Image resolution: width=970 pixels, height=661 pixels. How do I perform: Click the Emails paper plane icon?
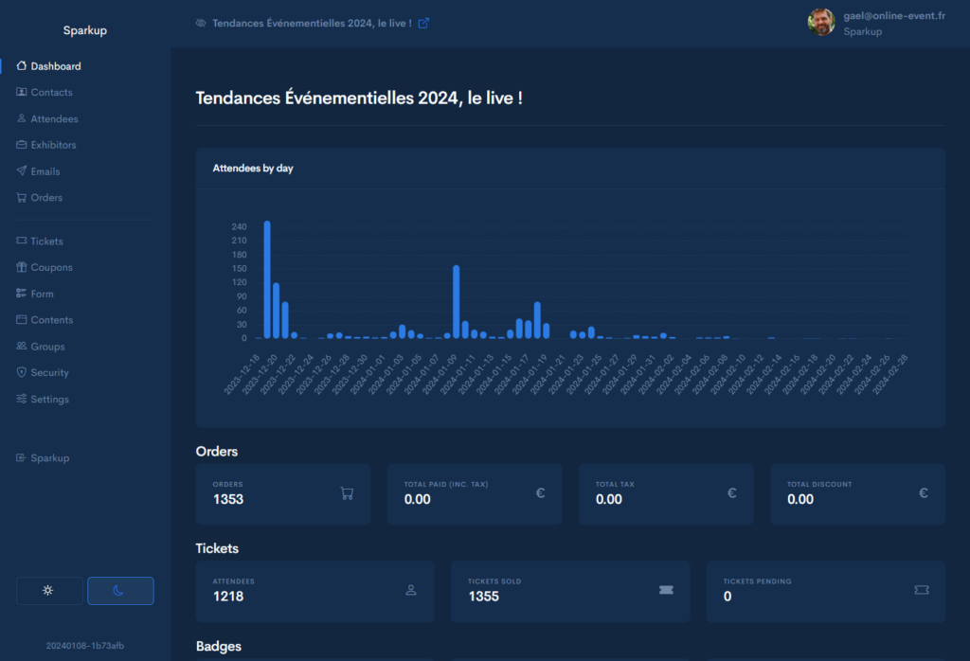point(22,171)
